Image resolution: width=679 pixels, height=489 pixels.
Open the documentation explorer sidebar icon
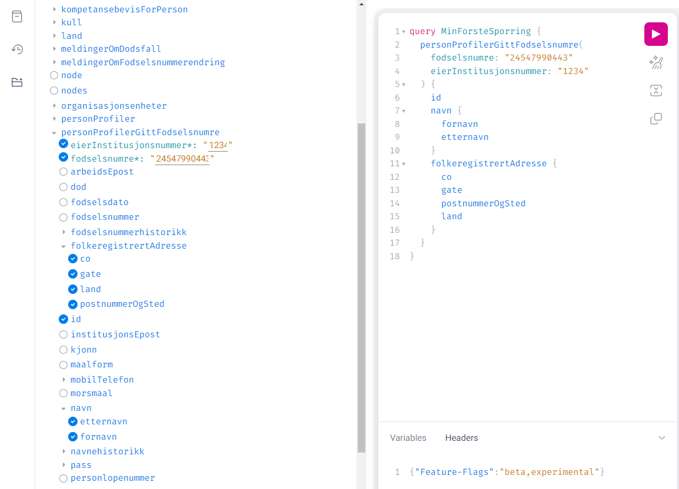click(x=17, y=16)
